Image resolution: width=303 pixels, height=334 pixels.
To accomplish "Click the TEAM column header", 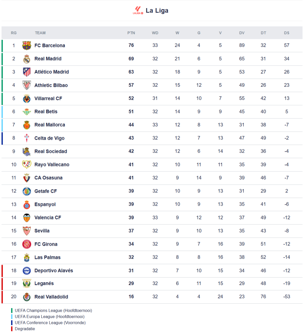I will coord(40,33).
